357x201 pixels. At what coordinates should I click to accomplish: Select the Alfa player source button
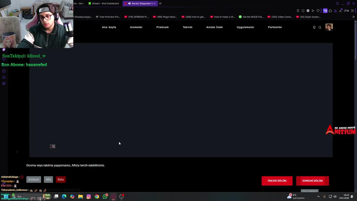click(48, 180)
